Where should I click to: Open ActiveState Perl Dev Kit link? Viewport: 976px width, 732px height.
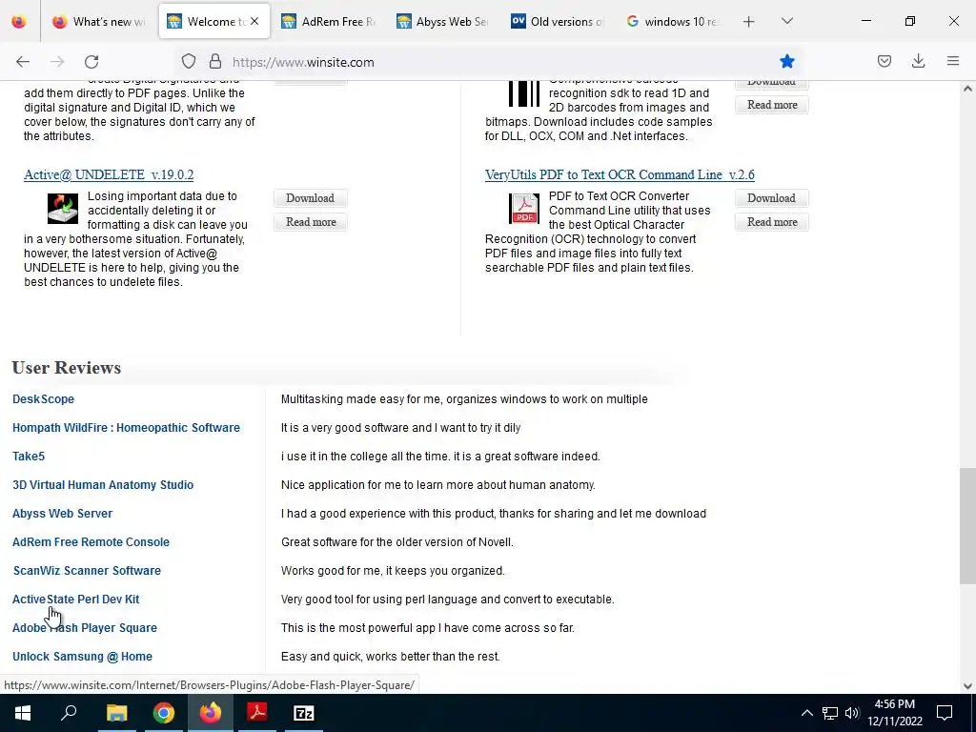coord(76,600)
